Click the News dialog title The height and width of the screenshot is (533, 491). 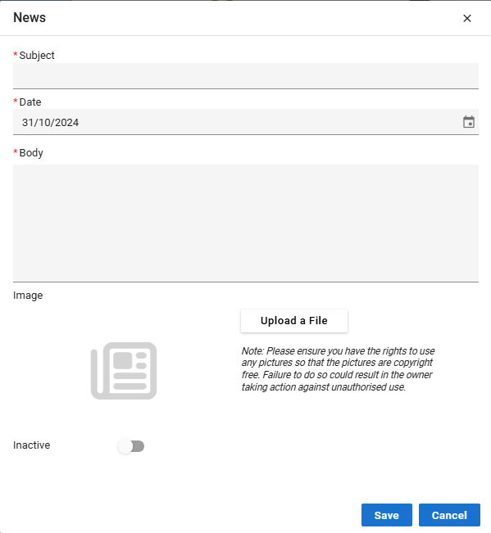click(30, 18)
